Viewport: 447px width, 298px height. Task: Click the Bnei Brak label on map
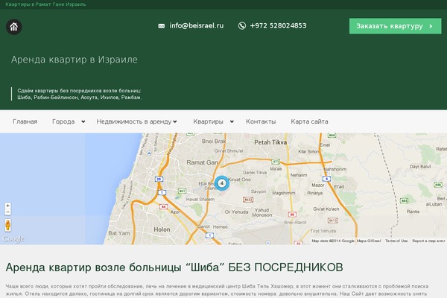(x=214, y=141)
